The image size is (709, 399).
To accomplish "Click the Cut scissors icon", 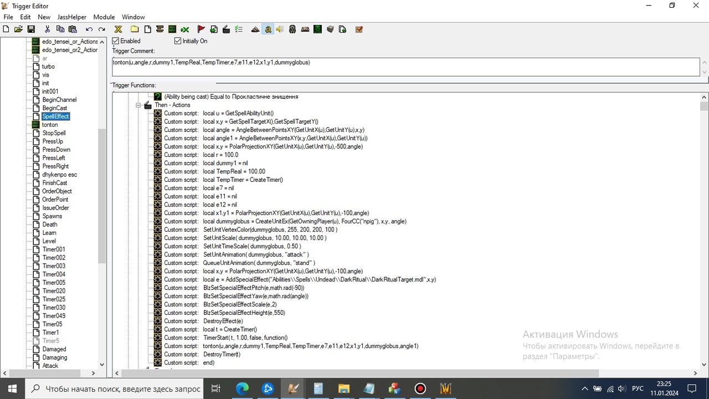I will point(47,29).
